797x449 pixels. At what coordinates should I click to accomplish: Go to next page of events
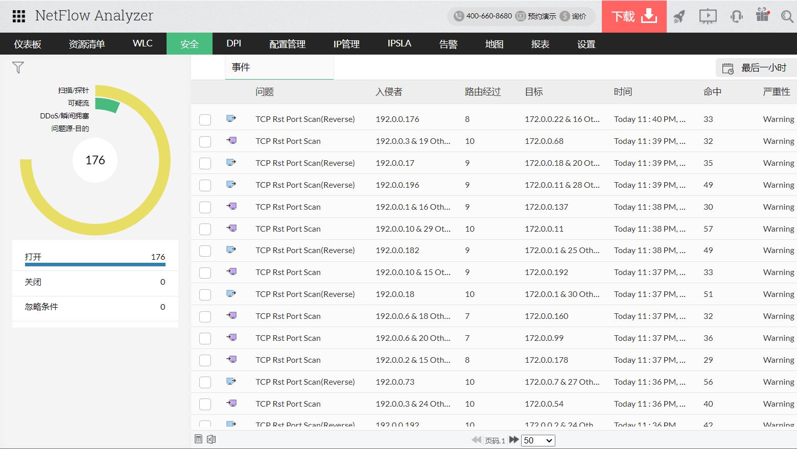[x=514, y=440]
